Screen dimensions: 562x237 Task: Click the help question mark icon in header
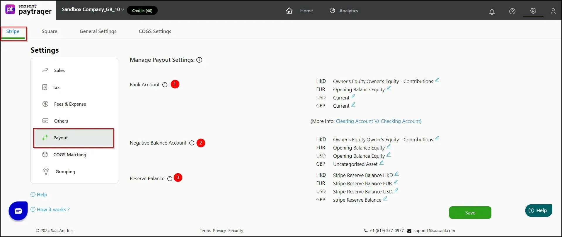(x=512, y=11)
